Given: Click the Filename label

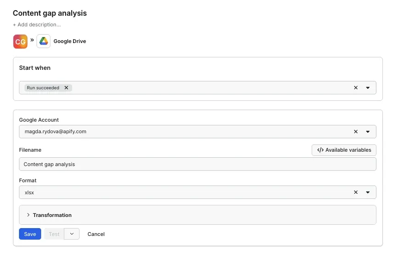Looking at the screenshot, I should point(30,150).
